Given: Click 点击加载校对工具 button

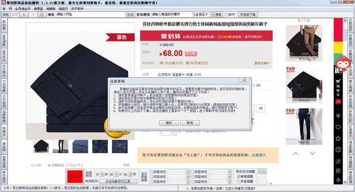Looking at the screenshot, I should [x=118, y=181].
